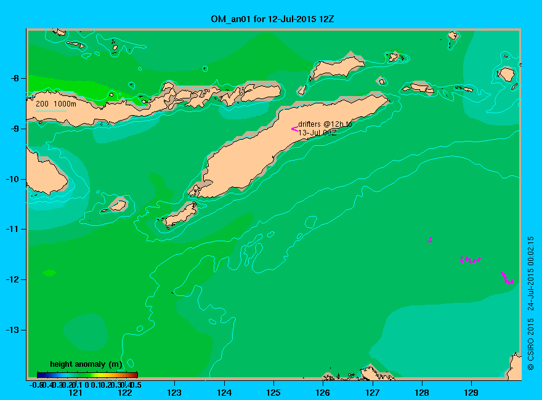
Task: Click the latitude label "-12"
Action: pos(12,279)
